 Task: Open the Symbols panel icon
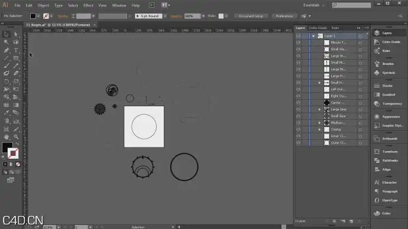click(x=377, y=73)
